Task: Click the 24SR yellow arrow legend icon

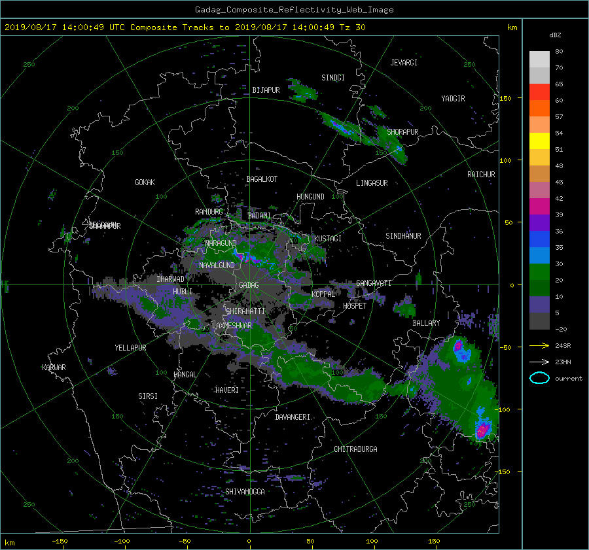Action: [x=539, y=345]
